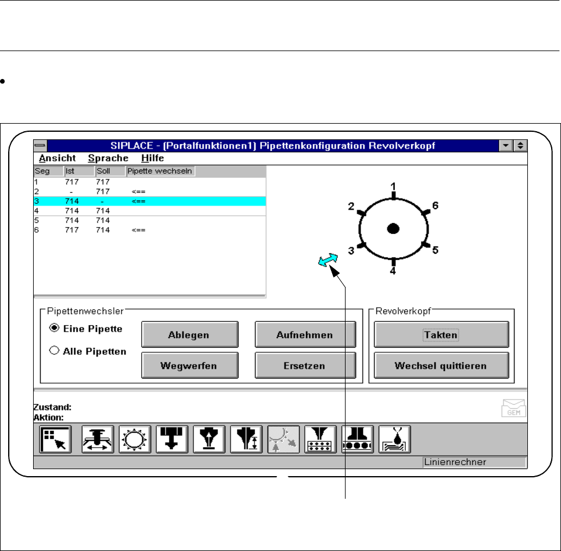Click the Aufnehmen button
561x551 pixels.
(x=305, y=334)
